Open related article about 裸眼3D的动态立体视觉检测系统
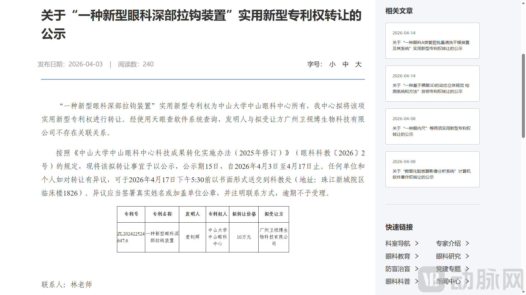The height and width of the screenshot is (295, 526). point(432,84)
